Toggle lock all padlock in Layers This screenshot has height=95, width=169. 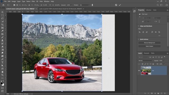click(153, 64)
